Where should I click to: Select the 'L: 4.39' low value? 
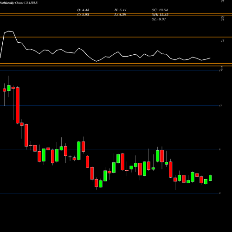(120, 15)
